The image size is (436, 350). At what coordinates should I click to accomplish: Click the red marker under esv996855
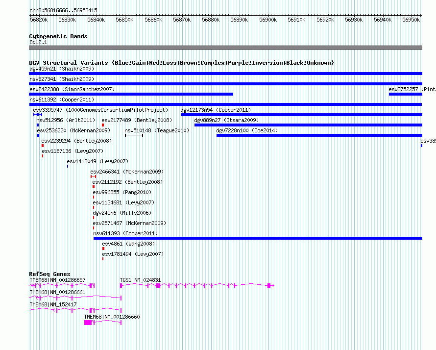pyautogui.click(x=94, y=197)
